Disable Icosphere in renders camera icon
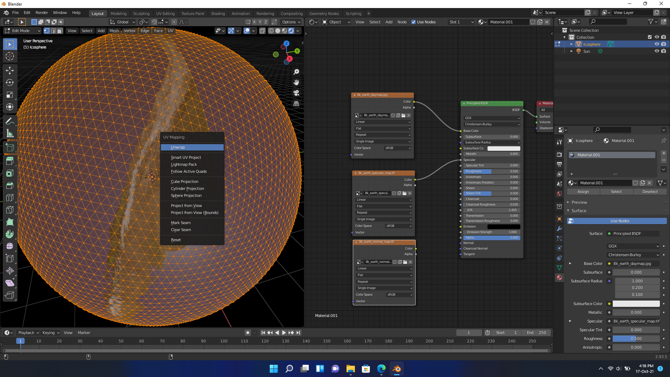 point(664,44)
